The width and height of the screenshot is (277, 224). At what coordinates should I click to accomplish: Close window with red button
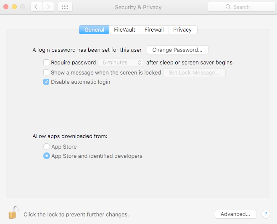(6, 7)
